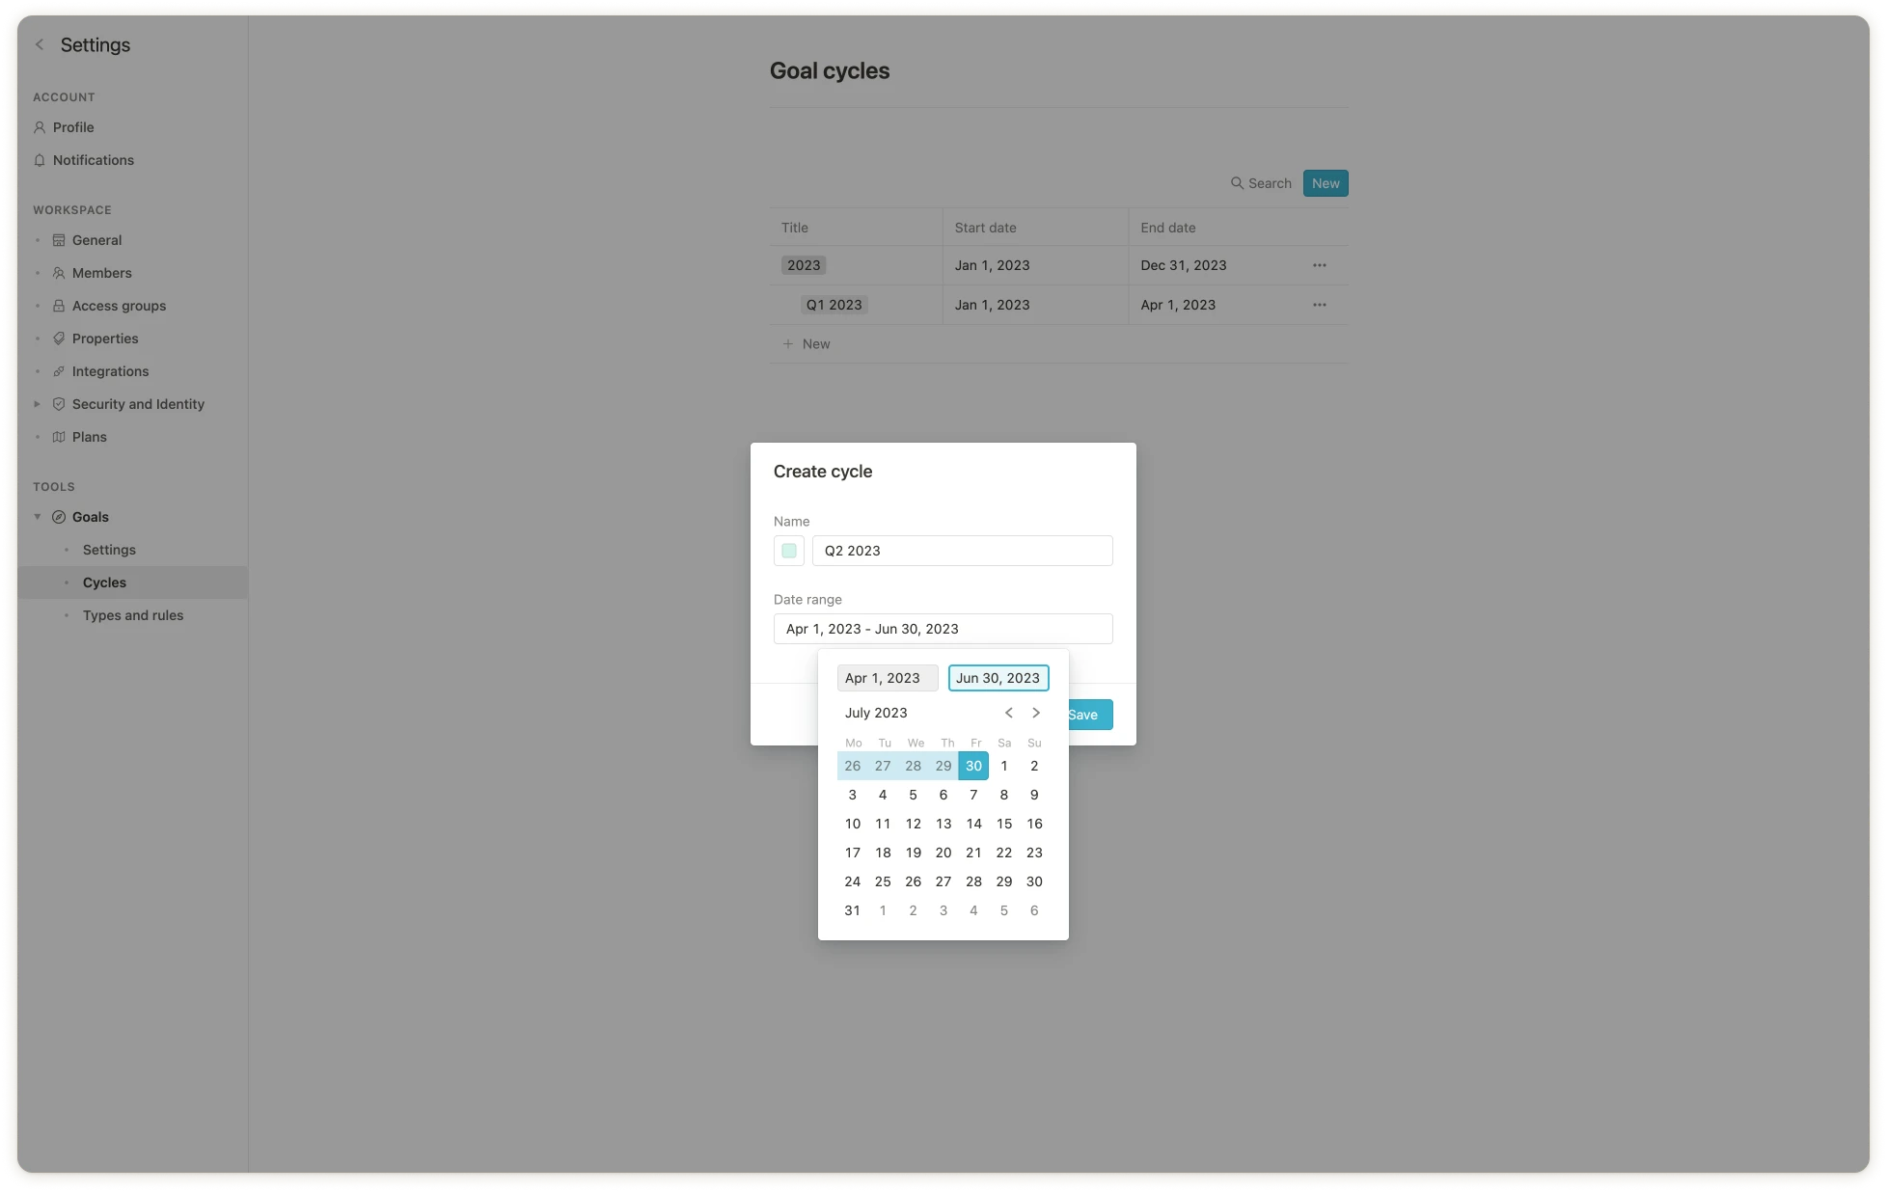Viewport: 1887px width, 1192px height.
Task: Select July 15 in the calendar
Action: click(1003, 824)
